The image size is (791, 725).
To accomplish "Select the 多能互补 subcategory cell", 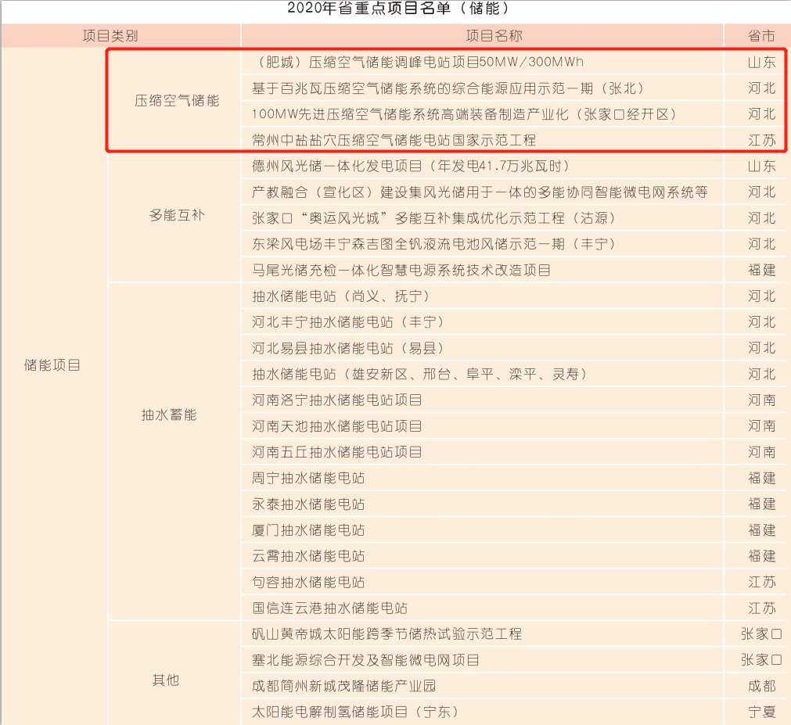I will (177, 215).
